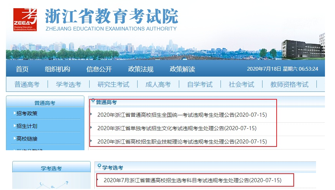Open 全国统一考试违规考生处理公告 announcement
Viewport: 335px width, 190px height.
point(182,115)
